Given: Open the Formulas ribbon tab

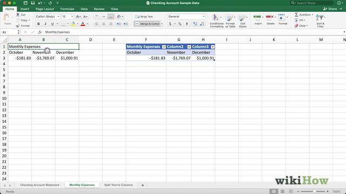Looking at the screenshot, I should [67, 9].
